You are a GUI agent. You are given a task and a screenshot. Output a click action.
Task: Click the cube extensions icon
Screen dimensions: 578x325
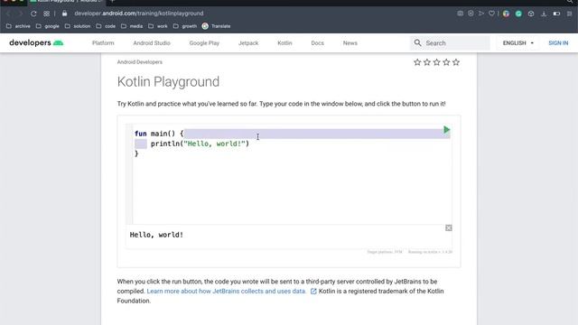tap(531, 14)
